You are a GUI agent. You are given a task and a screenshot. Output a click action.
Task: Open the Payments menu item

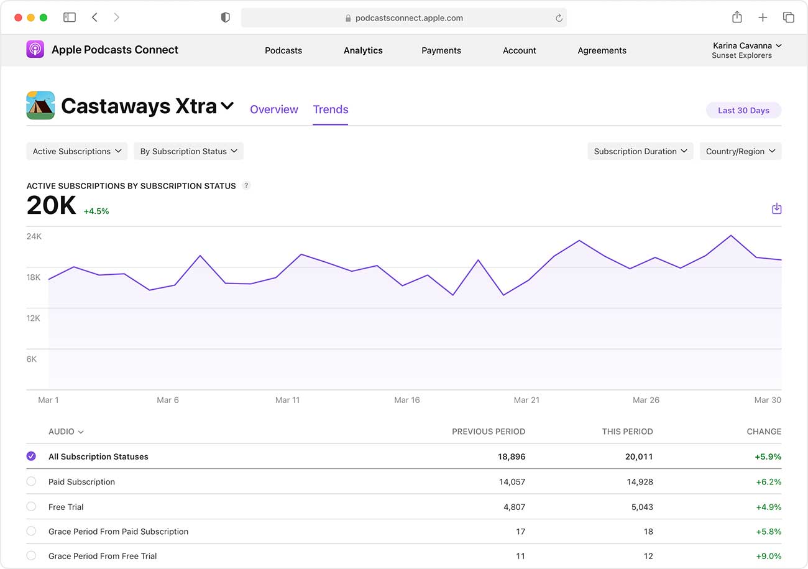(x=441, y=50)
